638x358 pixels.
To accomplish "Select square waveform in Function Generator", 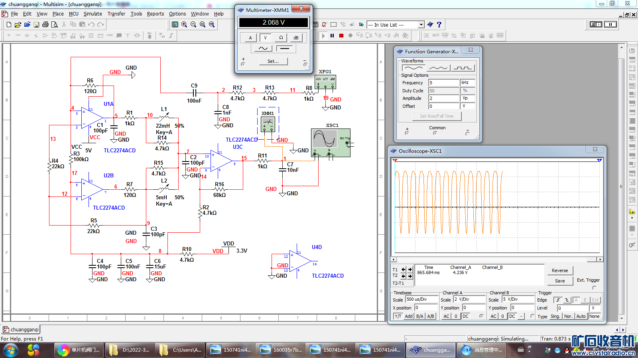I will 463,68.
